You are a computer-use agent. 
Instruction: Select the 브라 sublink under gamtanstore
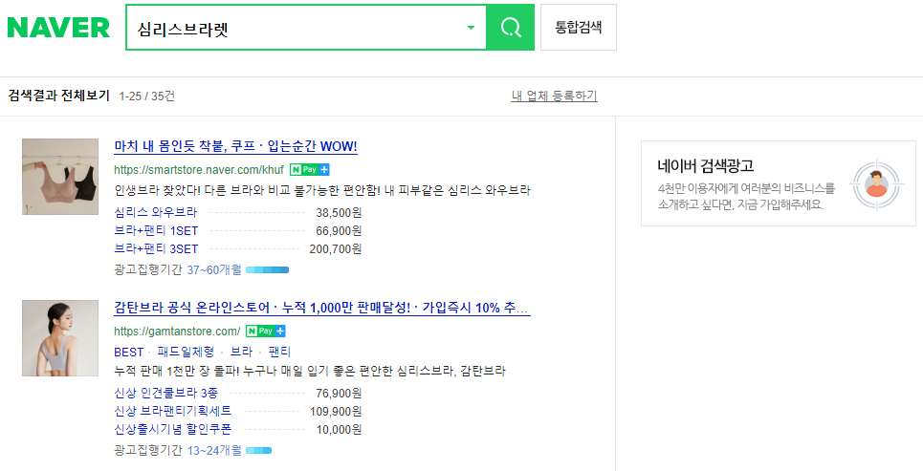click(x=241, y=353)
